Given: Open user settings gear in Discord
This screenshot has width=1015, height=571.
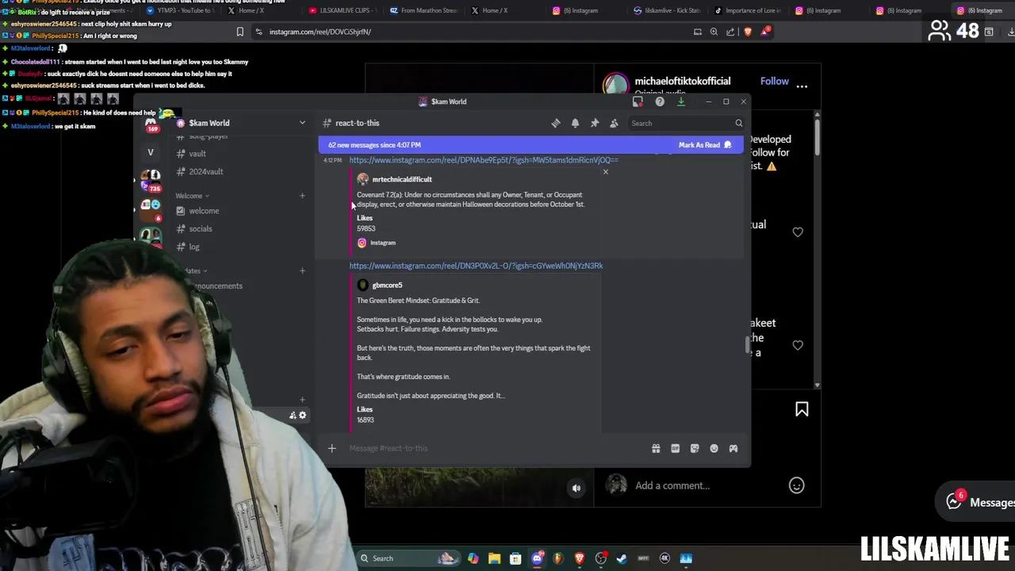Looking at the screenshot, I should pyautogui.click(x=302, y=416).
